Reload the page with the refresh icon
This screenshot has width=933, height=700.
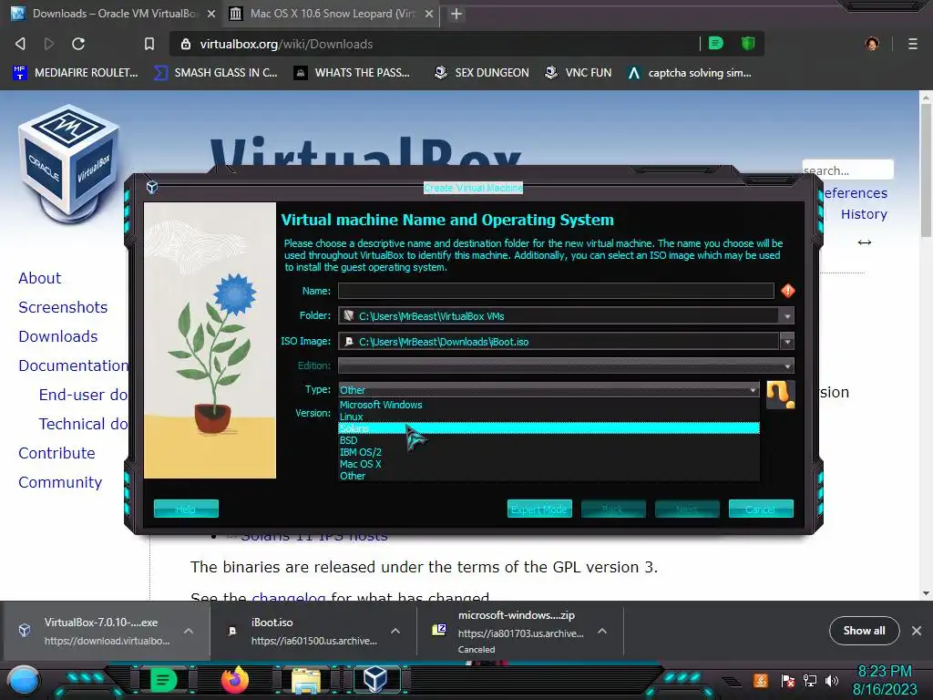78,44
